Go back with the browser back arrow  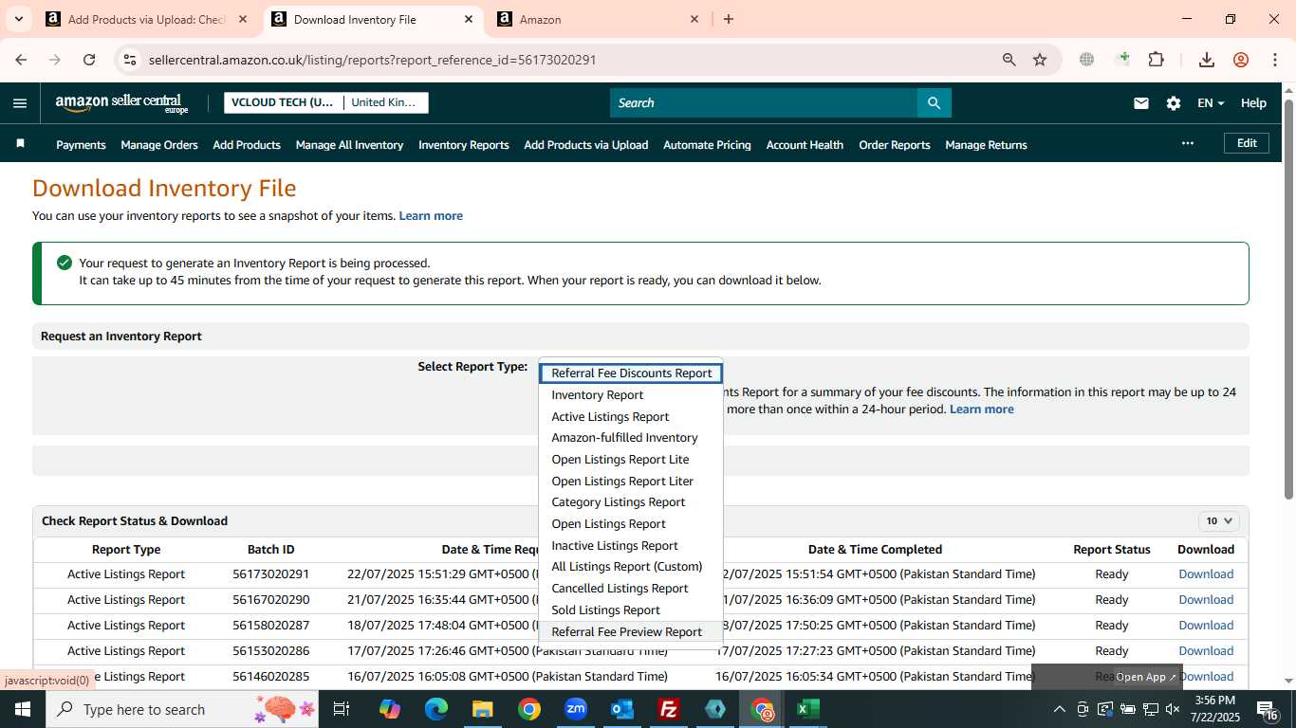(x=21, y=60)
